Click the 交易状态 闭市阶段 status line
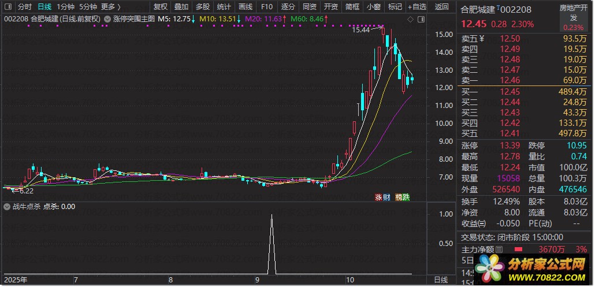 [x=512, y=237]
